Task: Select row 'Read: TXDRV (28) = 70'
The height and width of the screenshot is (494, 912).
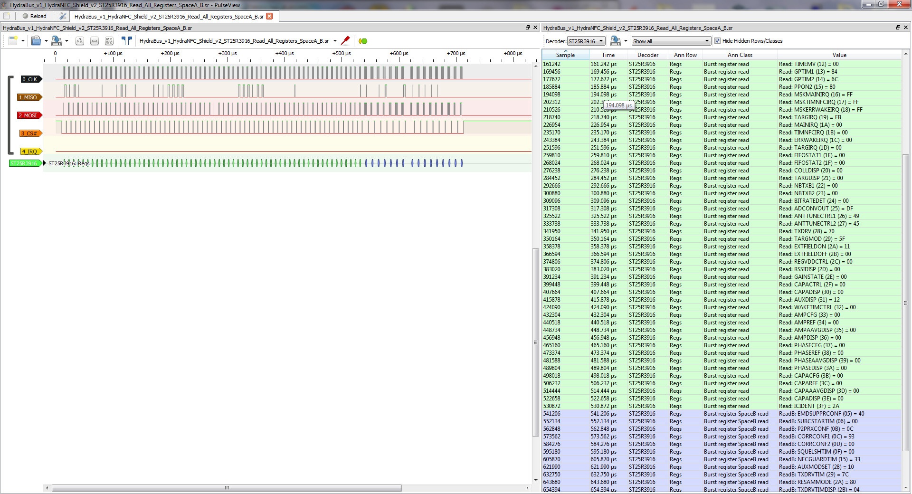Action: pos(722,231)
